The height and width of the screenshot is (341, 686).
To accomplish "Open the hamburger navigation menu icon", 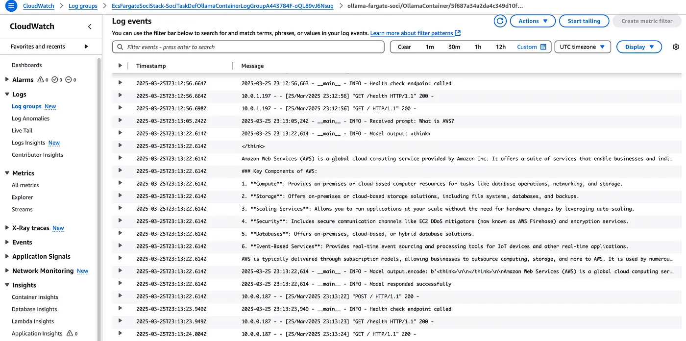I will [10, 6].
